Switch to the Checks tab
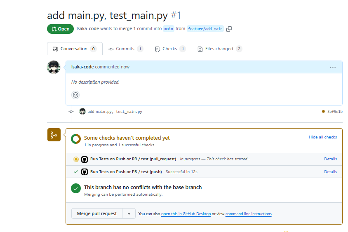The image size is (348, 232). click(170, 49)
